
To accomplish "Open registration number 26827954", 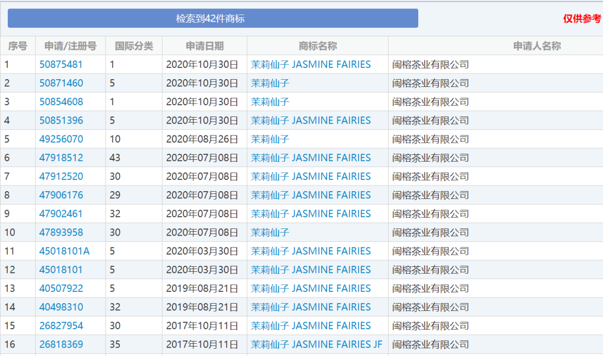I will [61, 326].
